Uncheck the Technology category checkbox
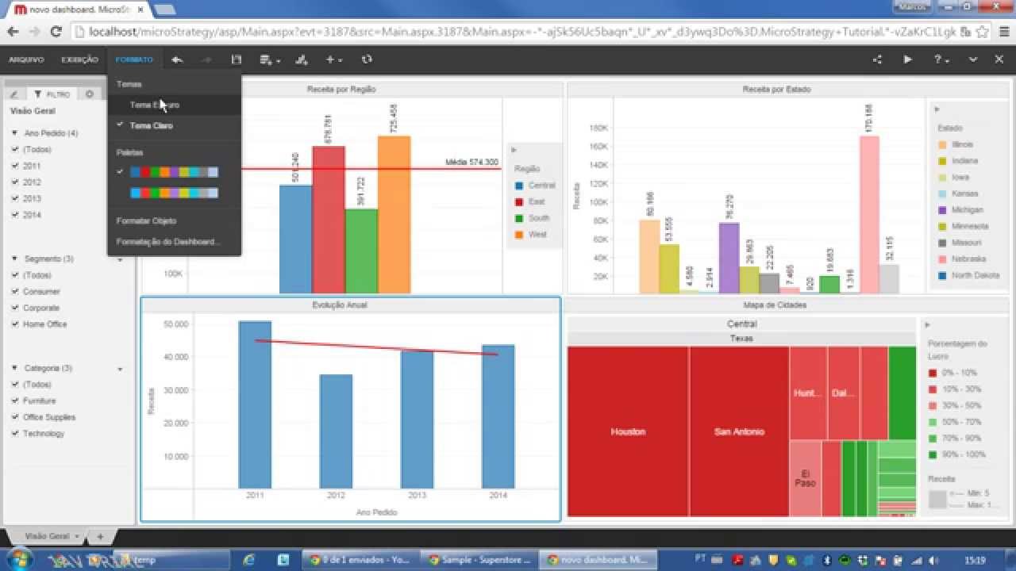The image size is (1016, 571). [x=15, y=434]
